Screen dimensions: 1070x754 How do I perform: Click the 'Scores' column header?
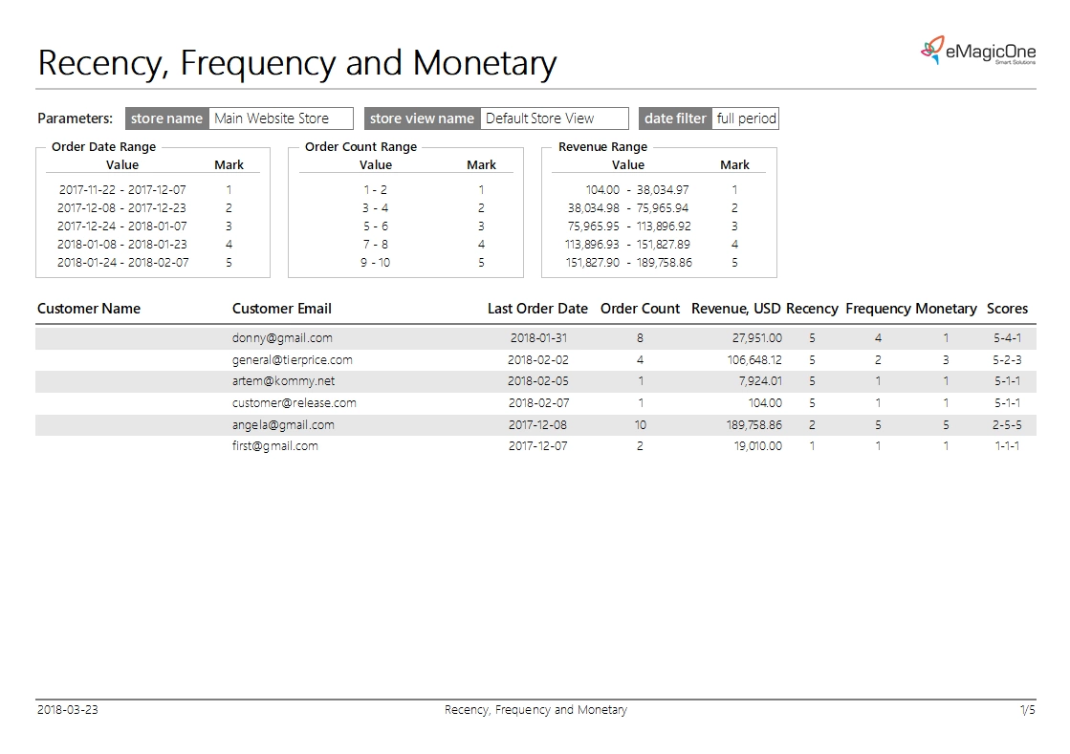[1007, 309]
